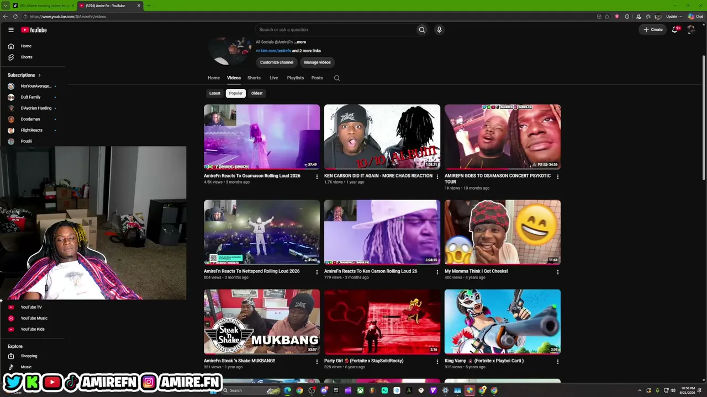Click the Create button
707x397 pixels.
click(653, 30)
